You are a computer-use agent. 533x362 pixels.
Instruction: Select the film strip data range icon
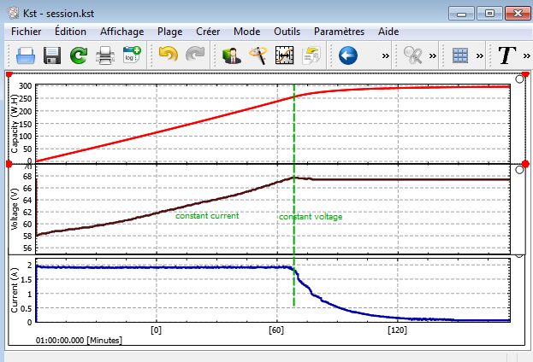pos(284,56)
